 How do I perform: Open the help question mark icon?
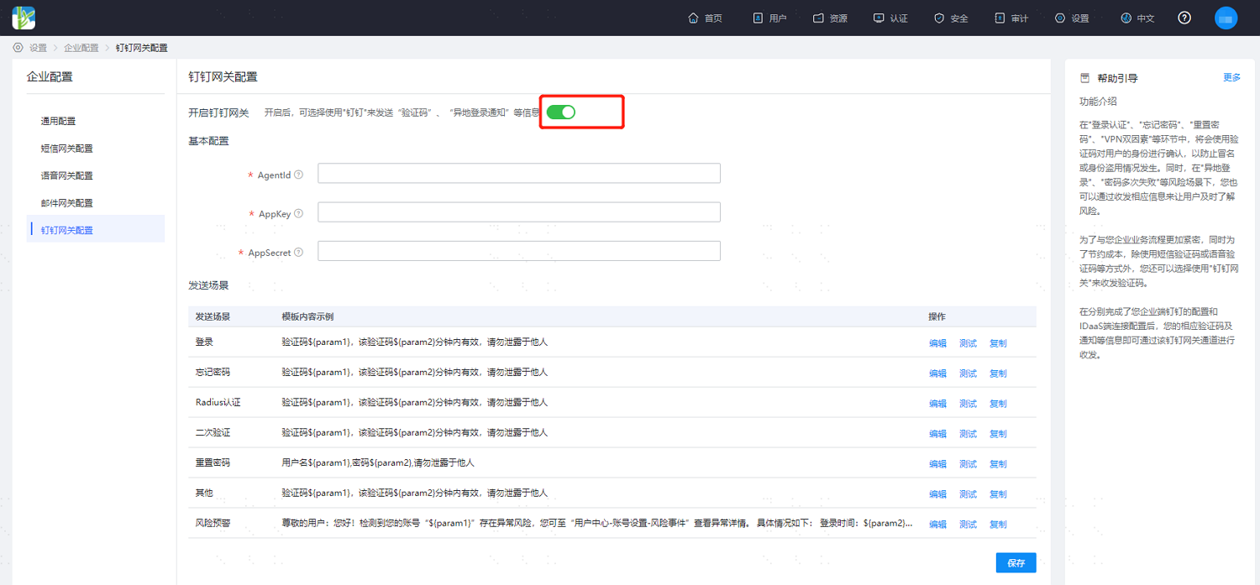(1184, 18)
